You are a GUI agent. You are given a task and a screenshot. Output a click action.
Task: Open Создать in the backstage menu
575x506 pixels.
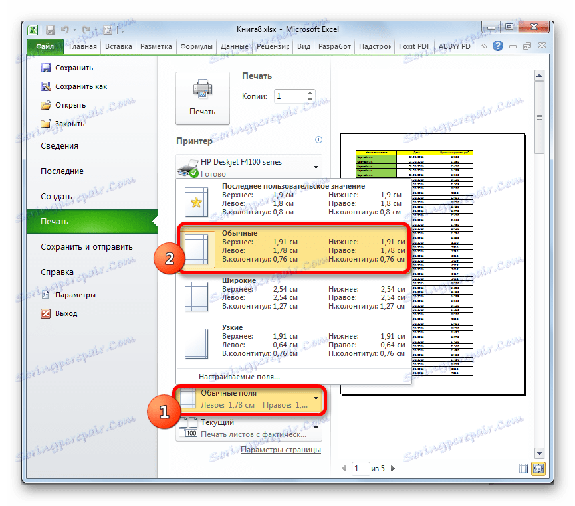(56, 197)
